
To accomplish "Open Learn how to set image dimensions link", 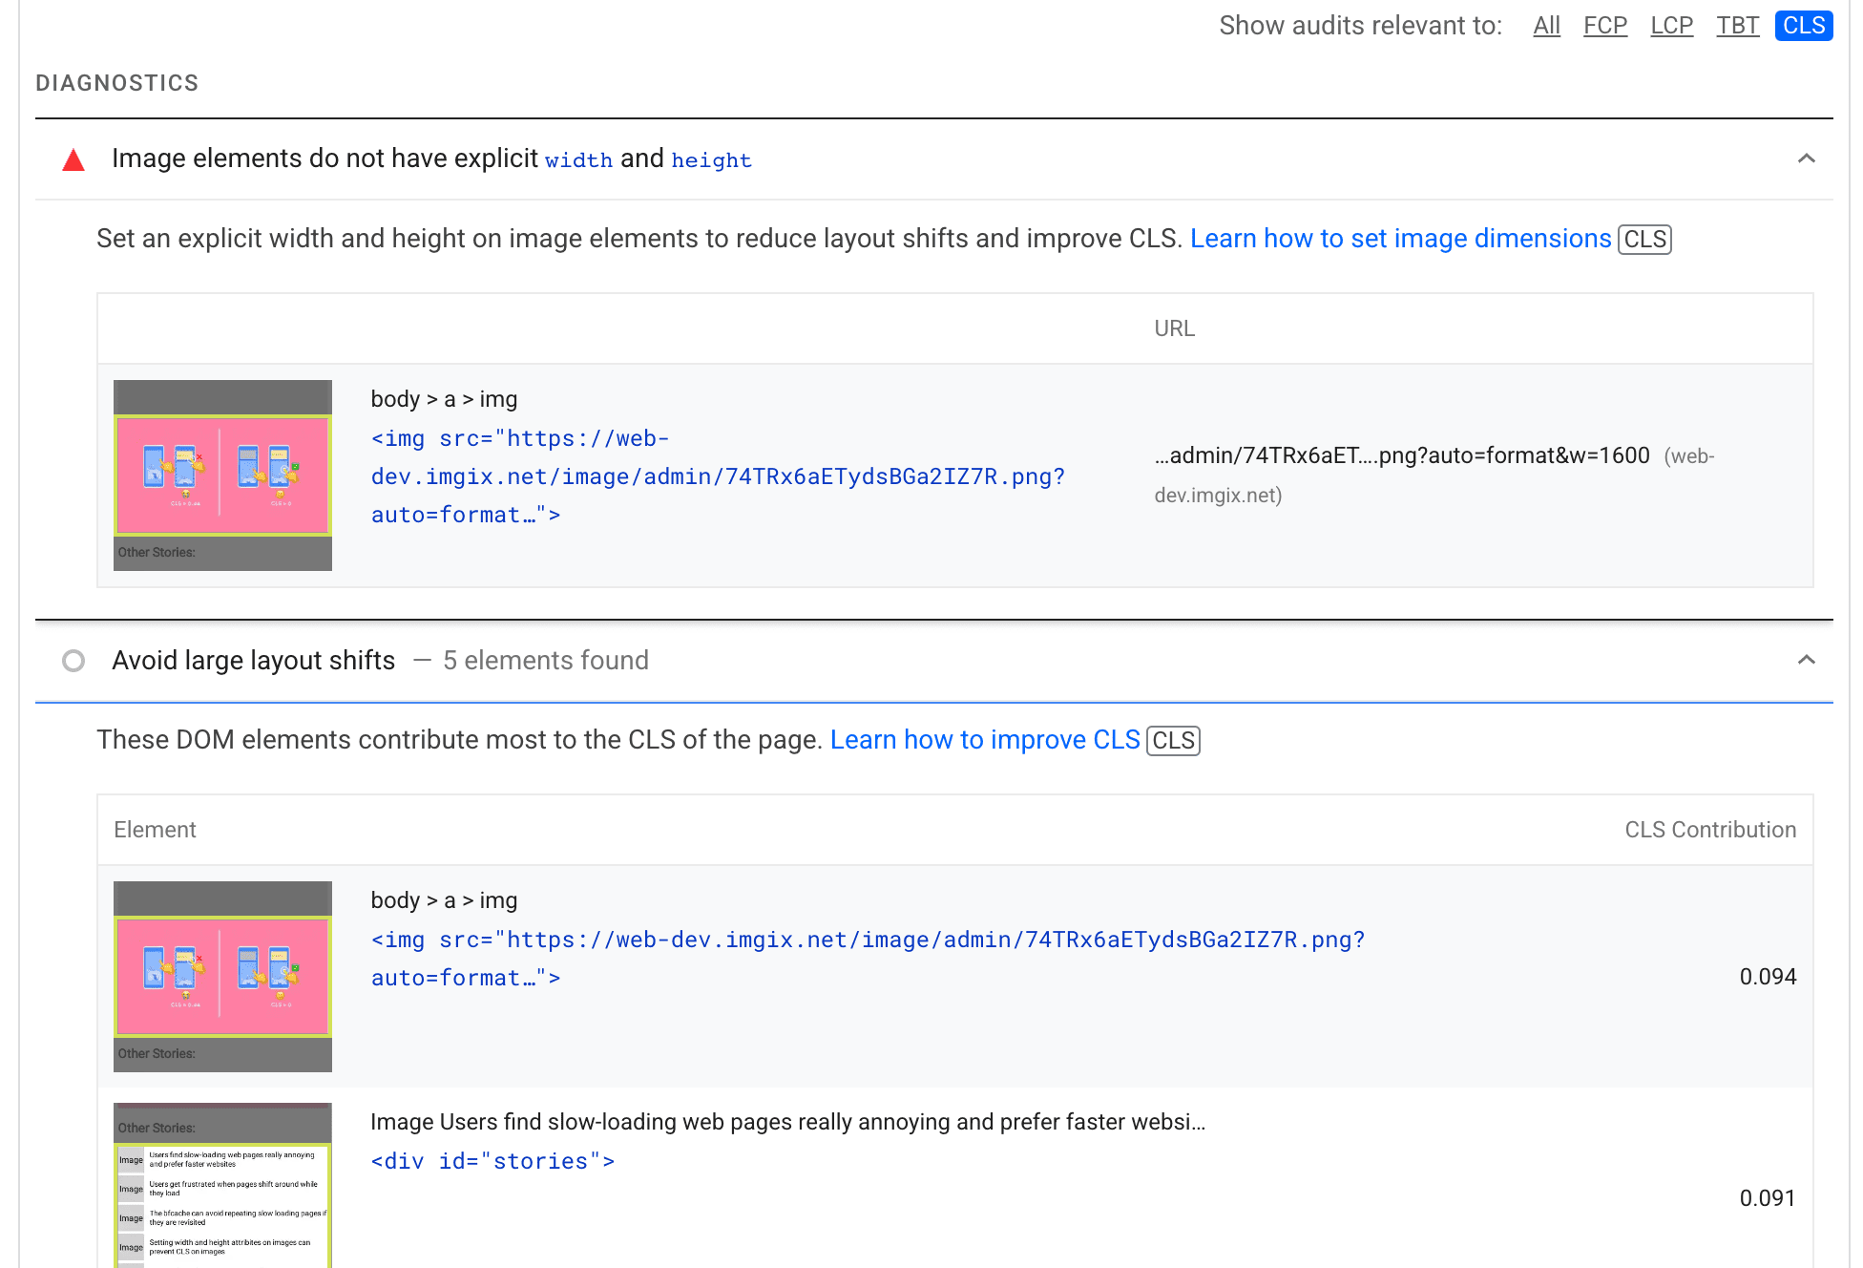I will click(x=1400, y=238).
